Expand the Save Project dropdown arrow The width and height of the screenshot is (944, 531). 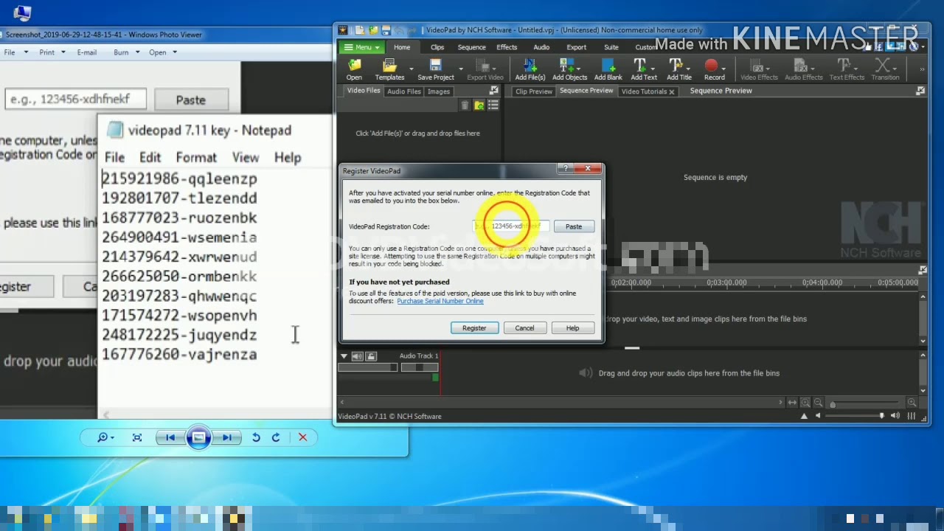(461, 68)
